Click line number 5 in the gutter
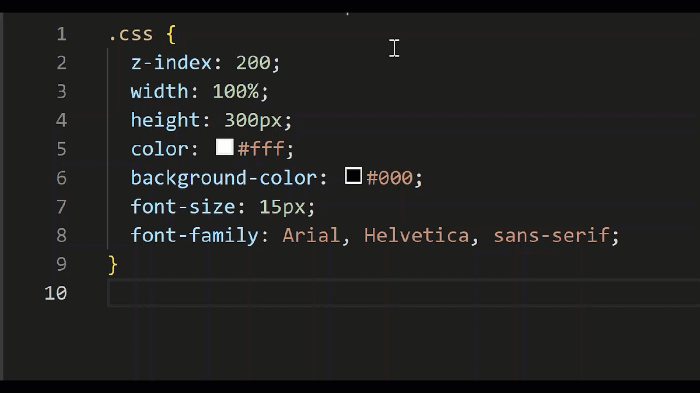 coord(61,148)
